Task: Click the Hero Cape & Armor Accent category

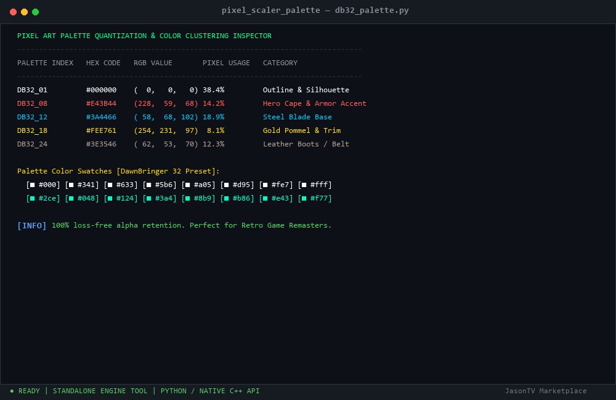Action: (315, 103)
